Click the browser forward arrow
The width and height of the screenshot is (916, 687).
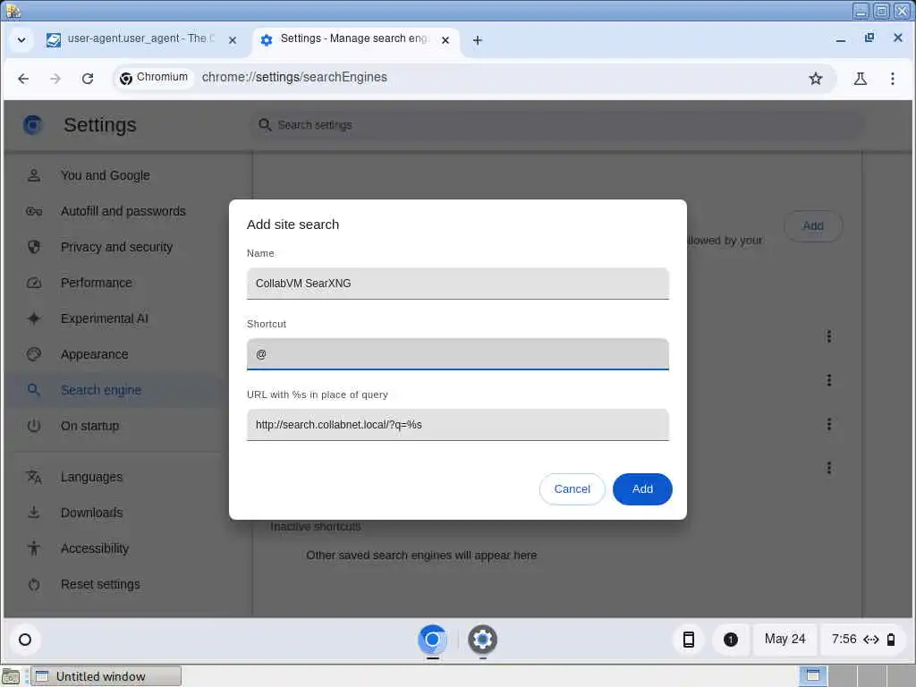pyautogui.click(x=55, y=79)
